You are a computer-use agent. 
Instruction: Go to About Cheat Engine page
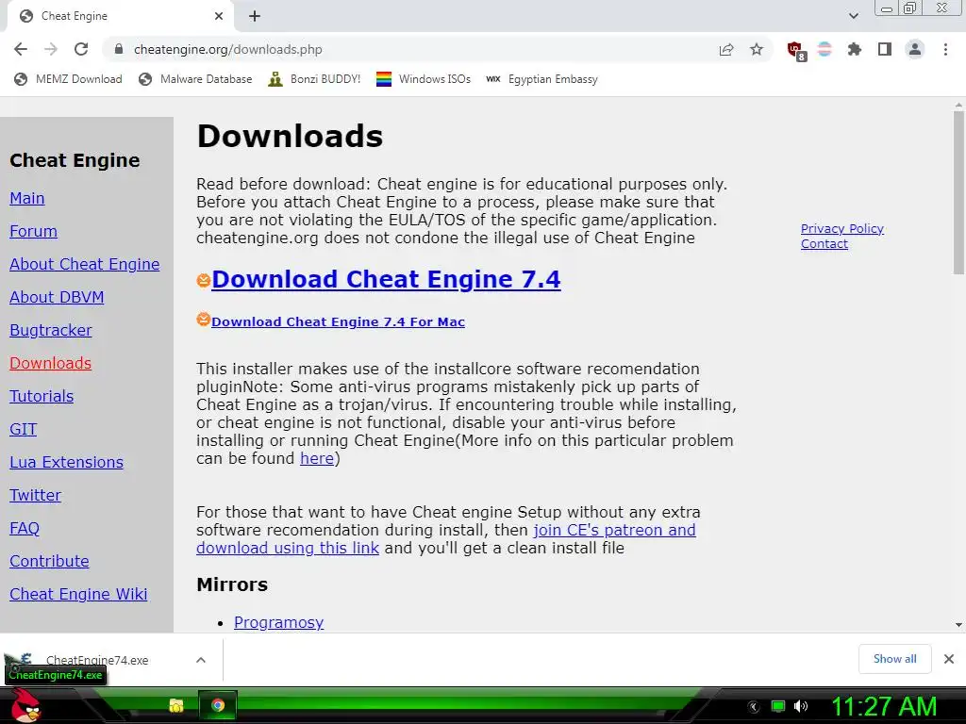(x=84, y=264)
